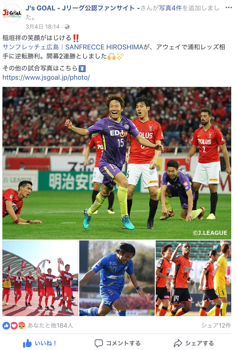View the red team celebration photo
236x350 pixels.
40,278
